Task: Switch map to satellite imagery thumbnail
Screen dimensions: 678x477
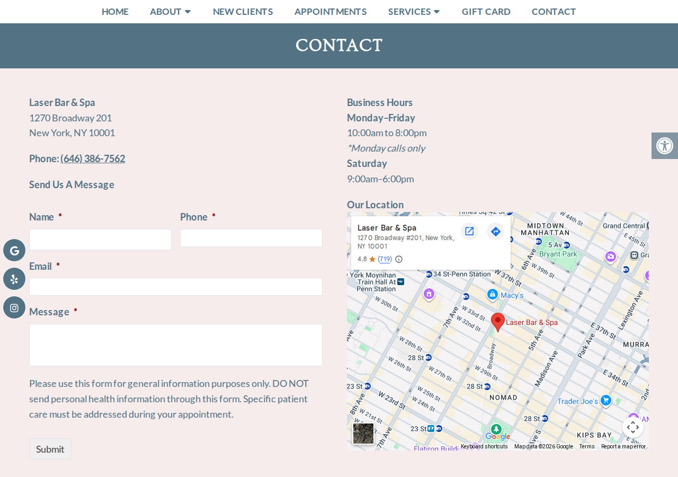Action: 363,434
